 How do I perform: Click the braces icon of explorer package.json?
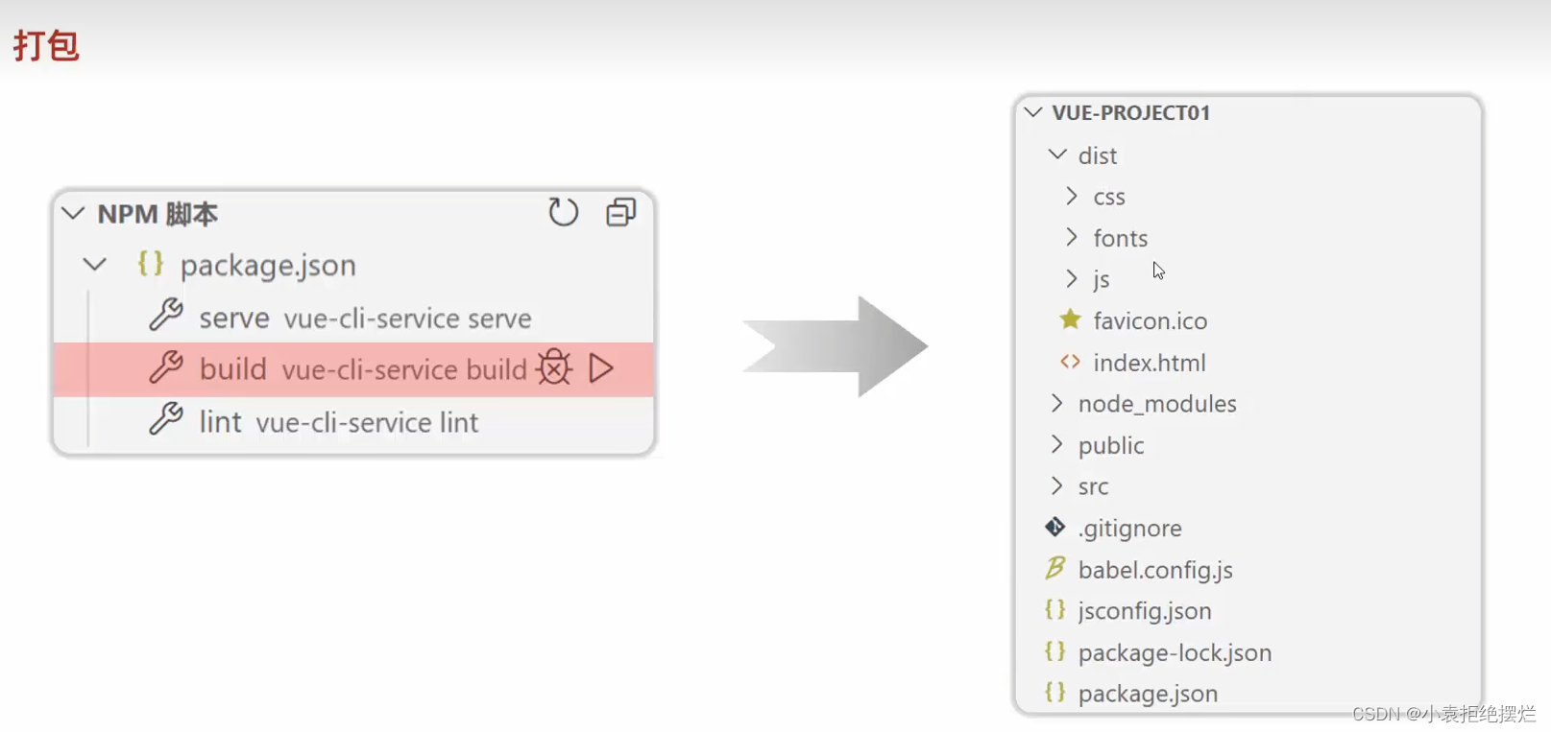[x=1055, y=692]
